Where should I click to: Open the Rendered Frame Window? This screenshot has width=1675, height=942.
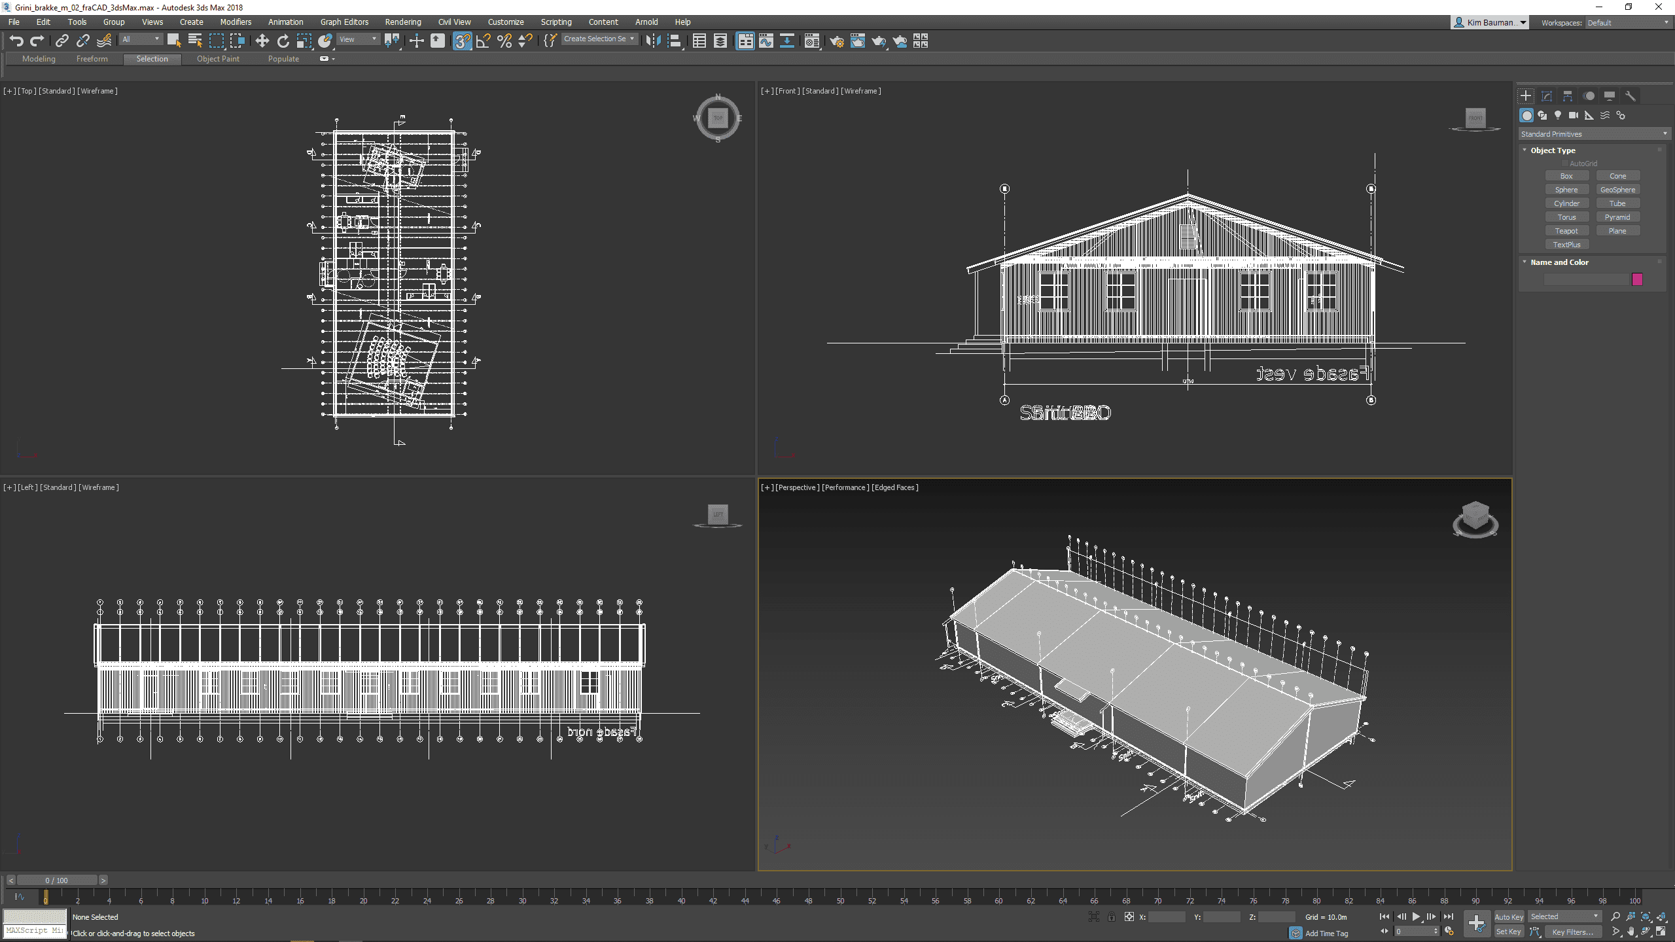pos(858,41)
